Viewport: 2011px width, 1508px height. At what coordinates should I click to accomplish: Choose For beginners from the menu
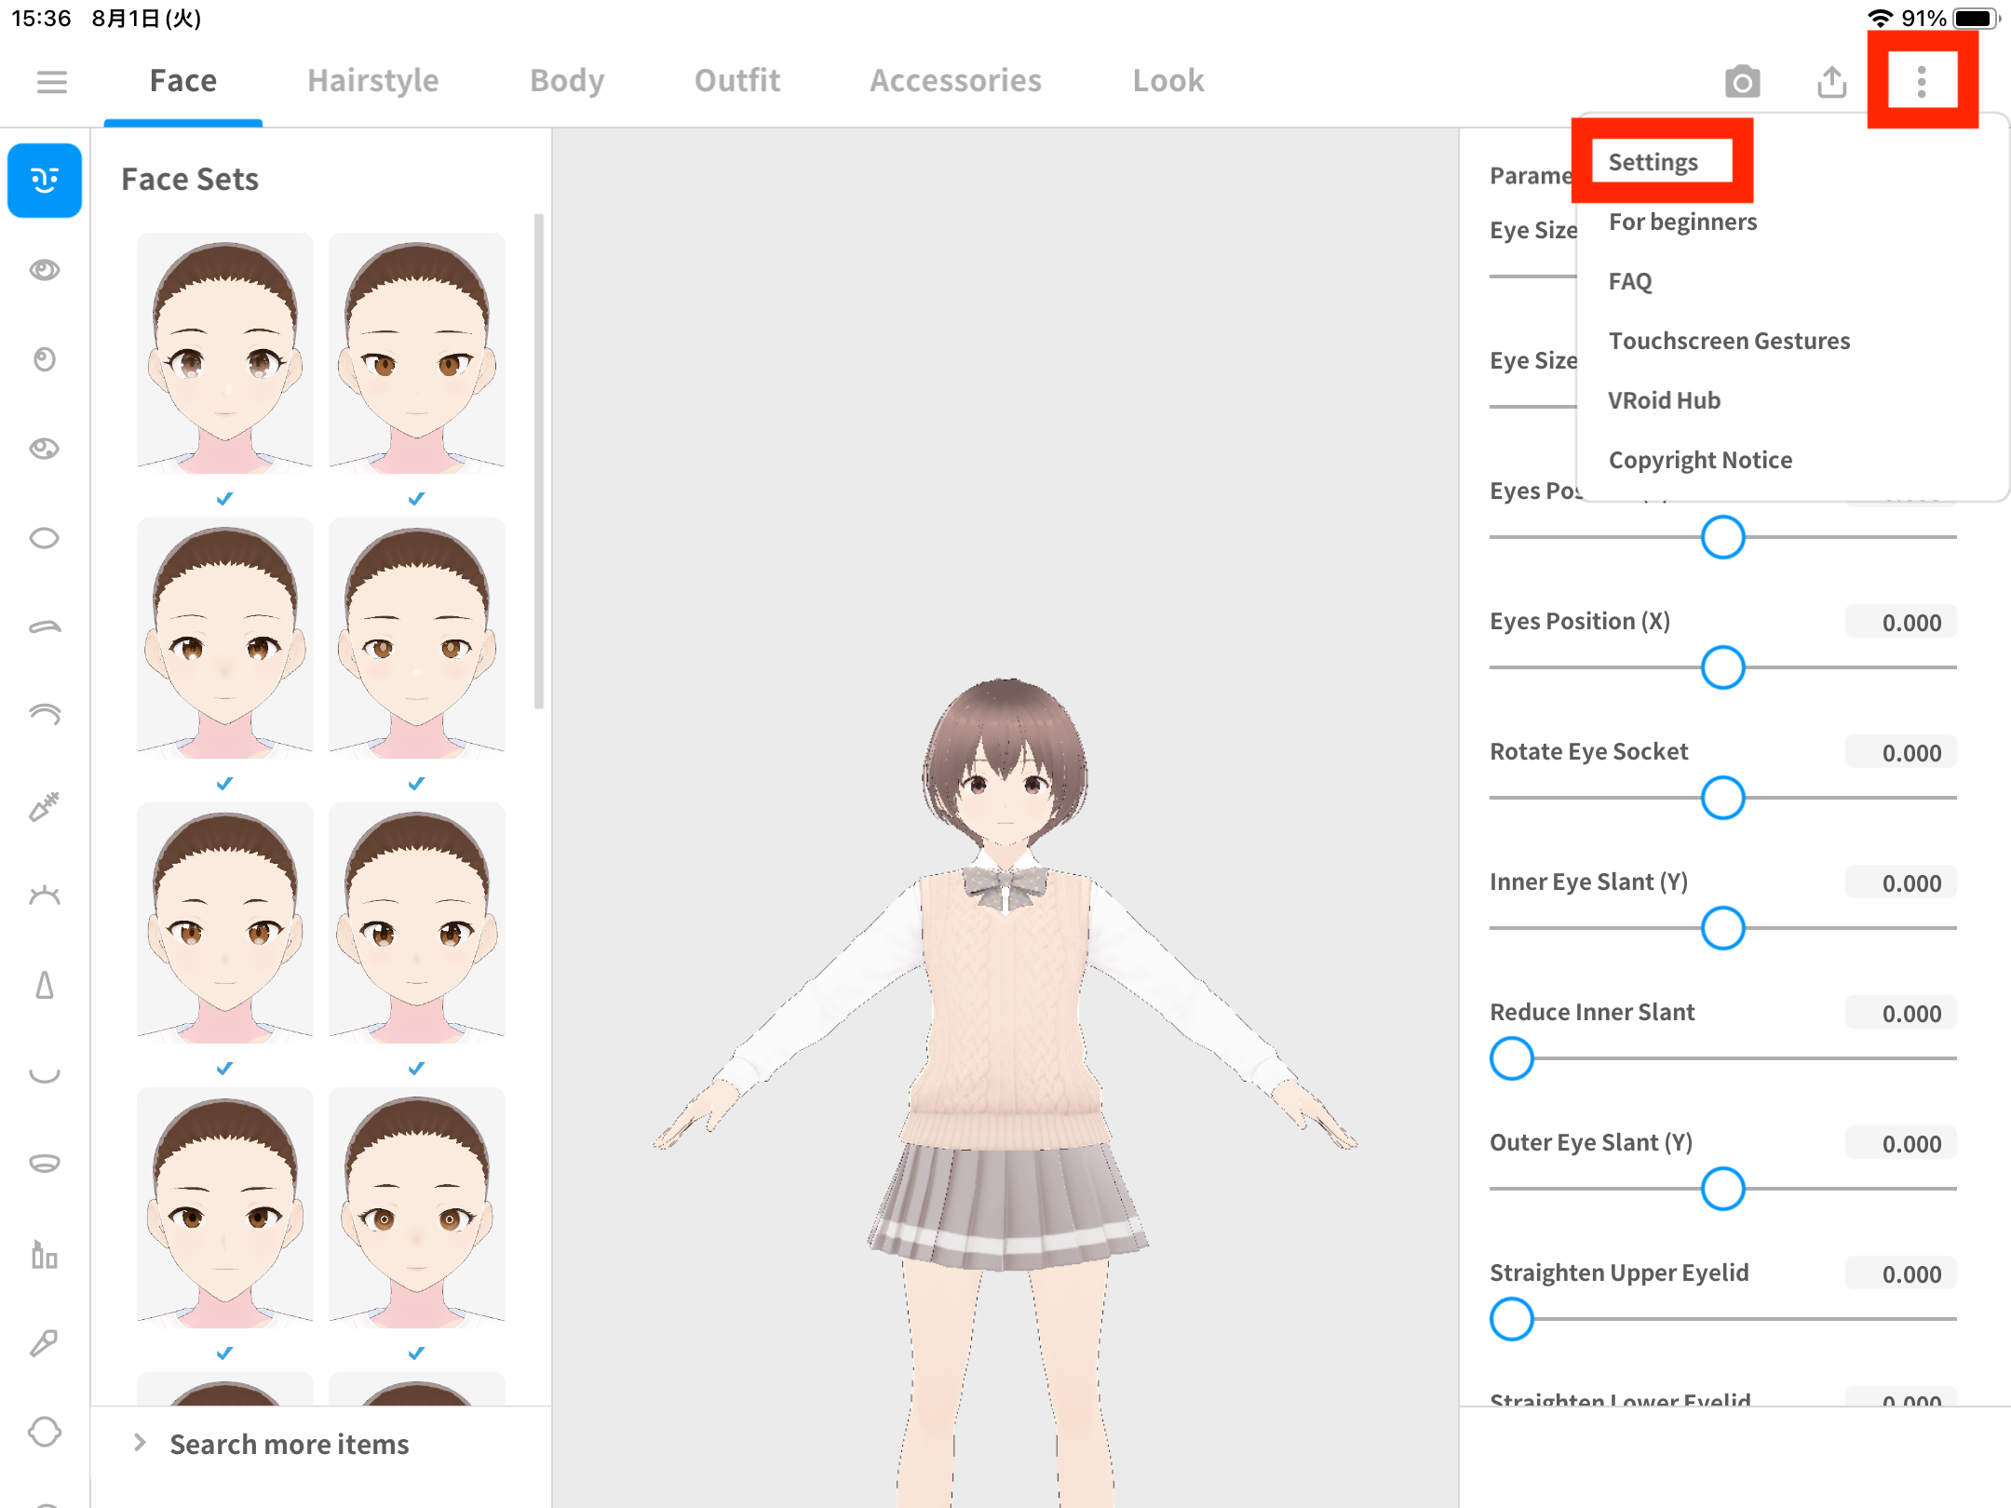tap(1683, 222)
